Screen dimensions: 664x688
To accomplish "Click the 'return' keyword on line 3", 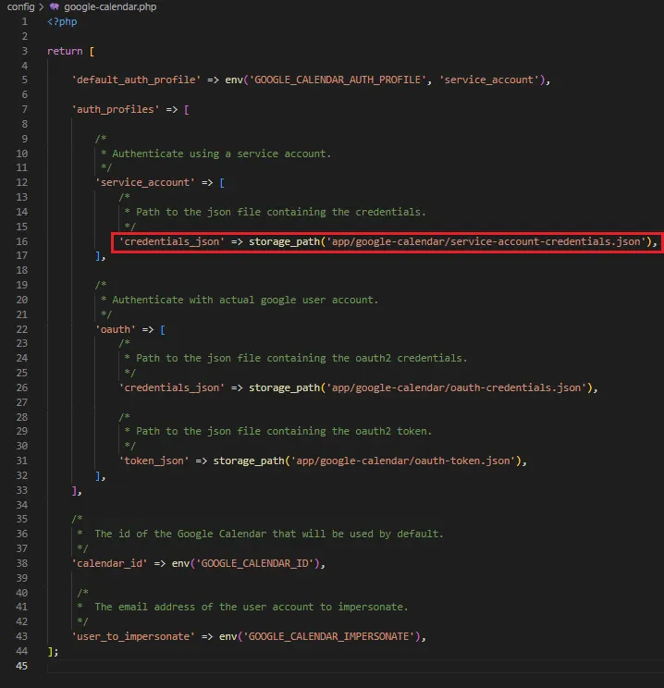I will tap(65, 51).
